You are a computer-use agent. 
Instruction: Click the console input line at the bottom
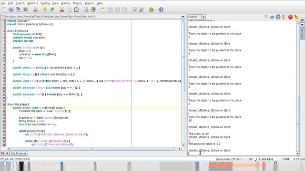pos(242,154)
